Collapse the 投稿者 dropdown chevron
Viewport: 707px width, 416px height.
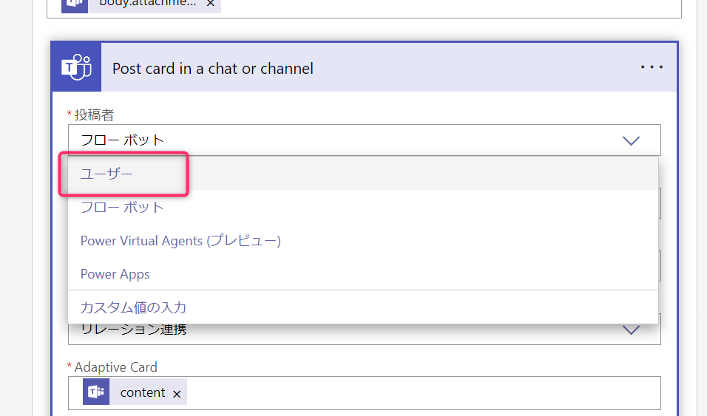[631, 140]
